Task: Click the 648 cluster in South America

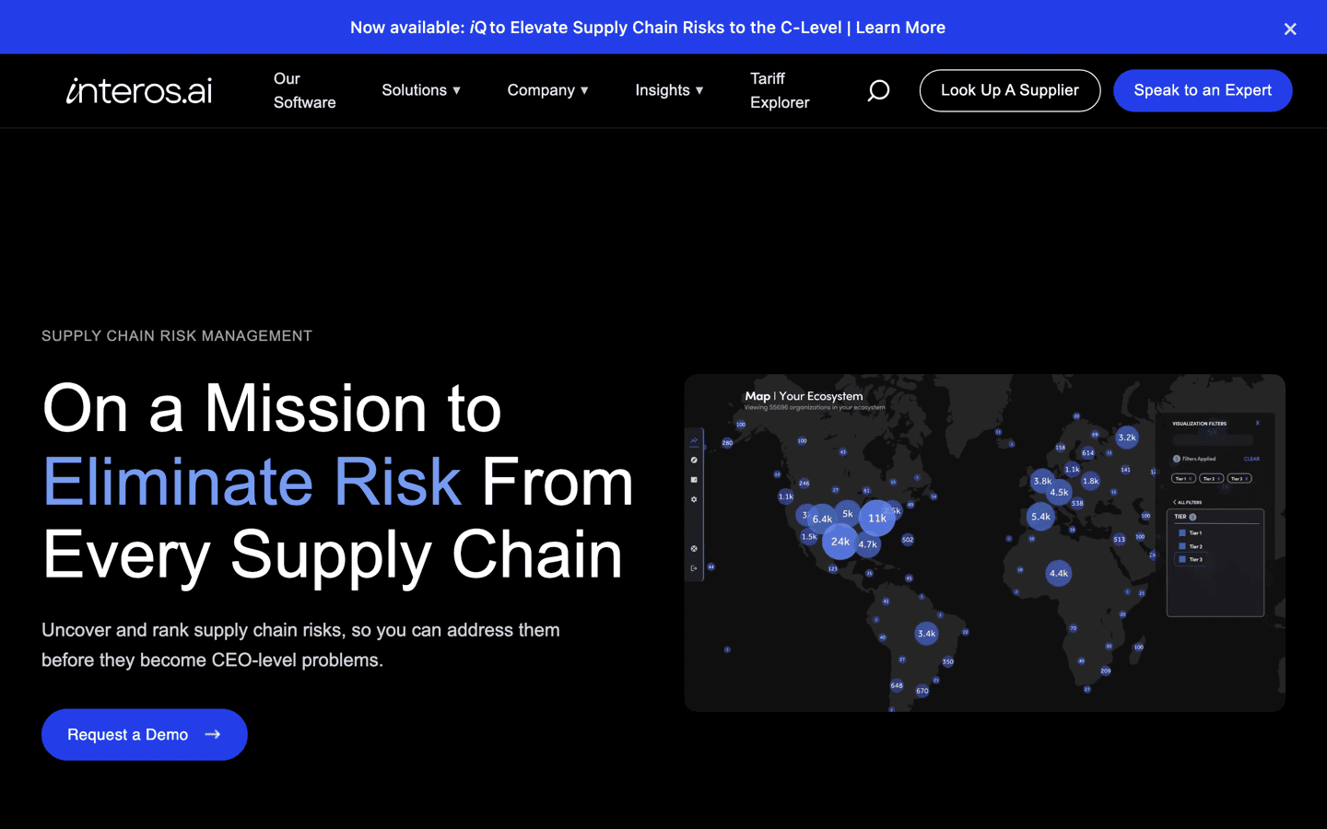Action: pyautogui.click(x=897, y=685)
